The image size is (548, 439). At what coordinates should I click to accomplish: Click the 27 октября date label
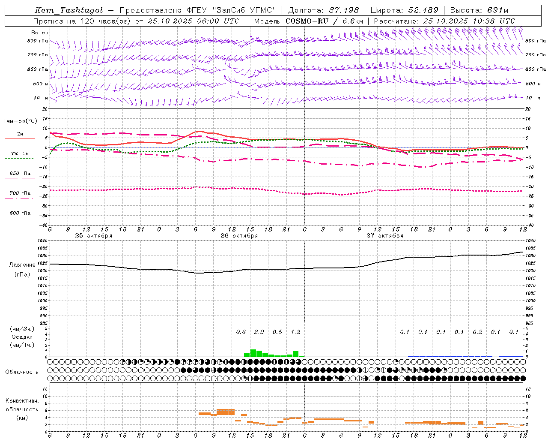point(385,236)
